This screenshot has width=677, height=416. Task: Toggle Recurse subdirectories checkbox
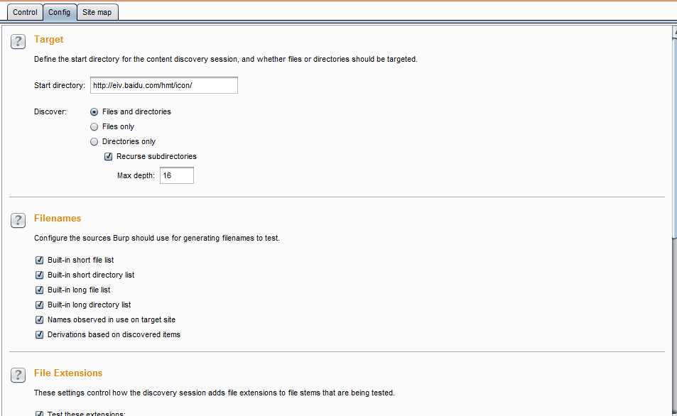pos(109,157)
